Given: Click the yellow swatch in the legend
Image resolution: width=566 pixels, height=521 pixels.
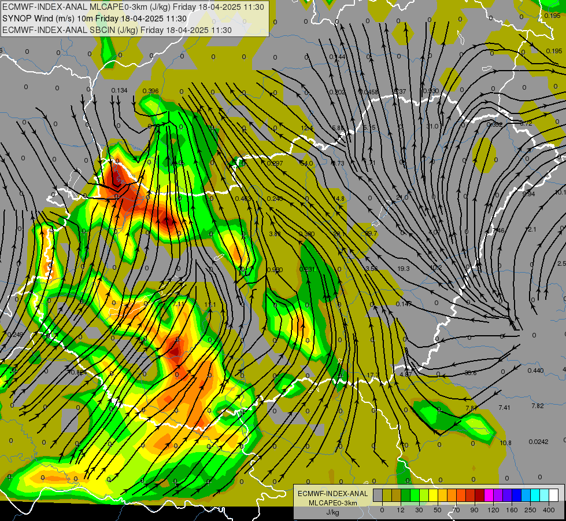Looking at the screenshot, I should (x=433, y=495).
